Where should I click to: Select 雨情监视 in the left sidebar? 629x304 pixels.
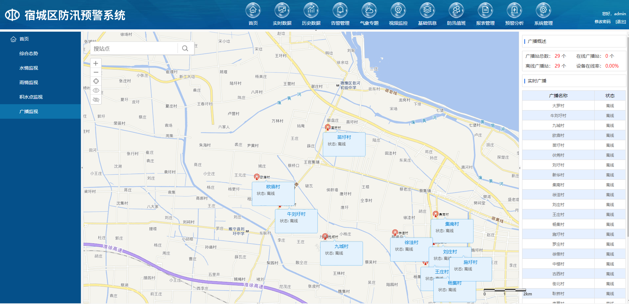coord(29,82)
